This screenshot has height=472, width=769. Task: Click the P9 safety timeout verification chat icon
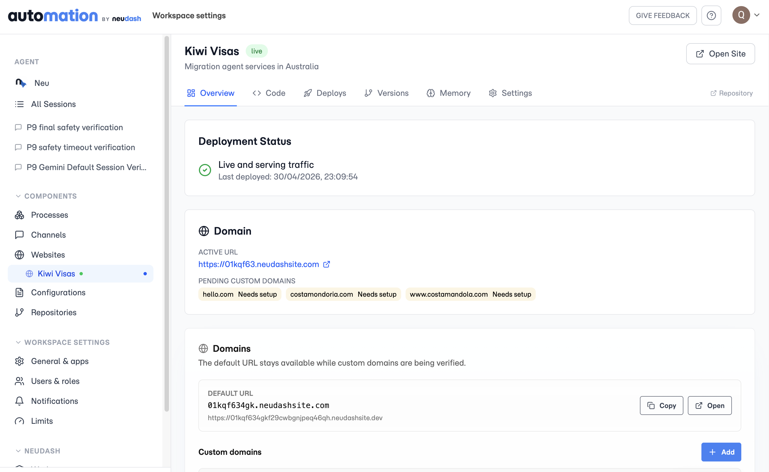[18, 147]
